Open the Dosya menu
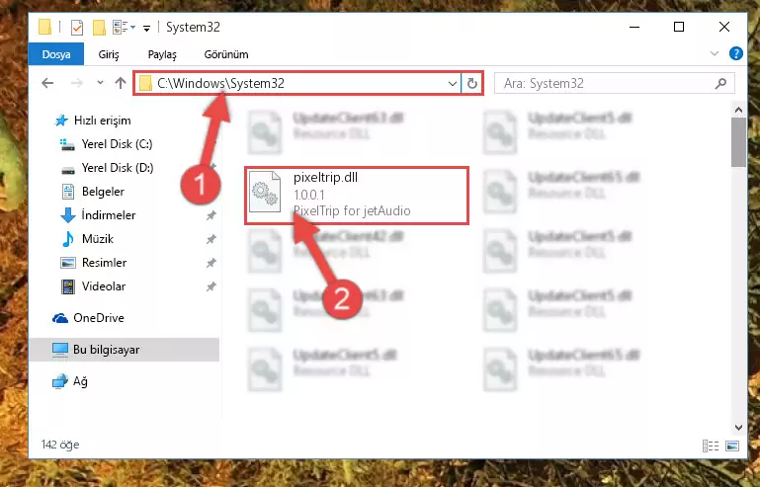Viewport: 760px width, 487px height. tap(56, 54)
